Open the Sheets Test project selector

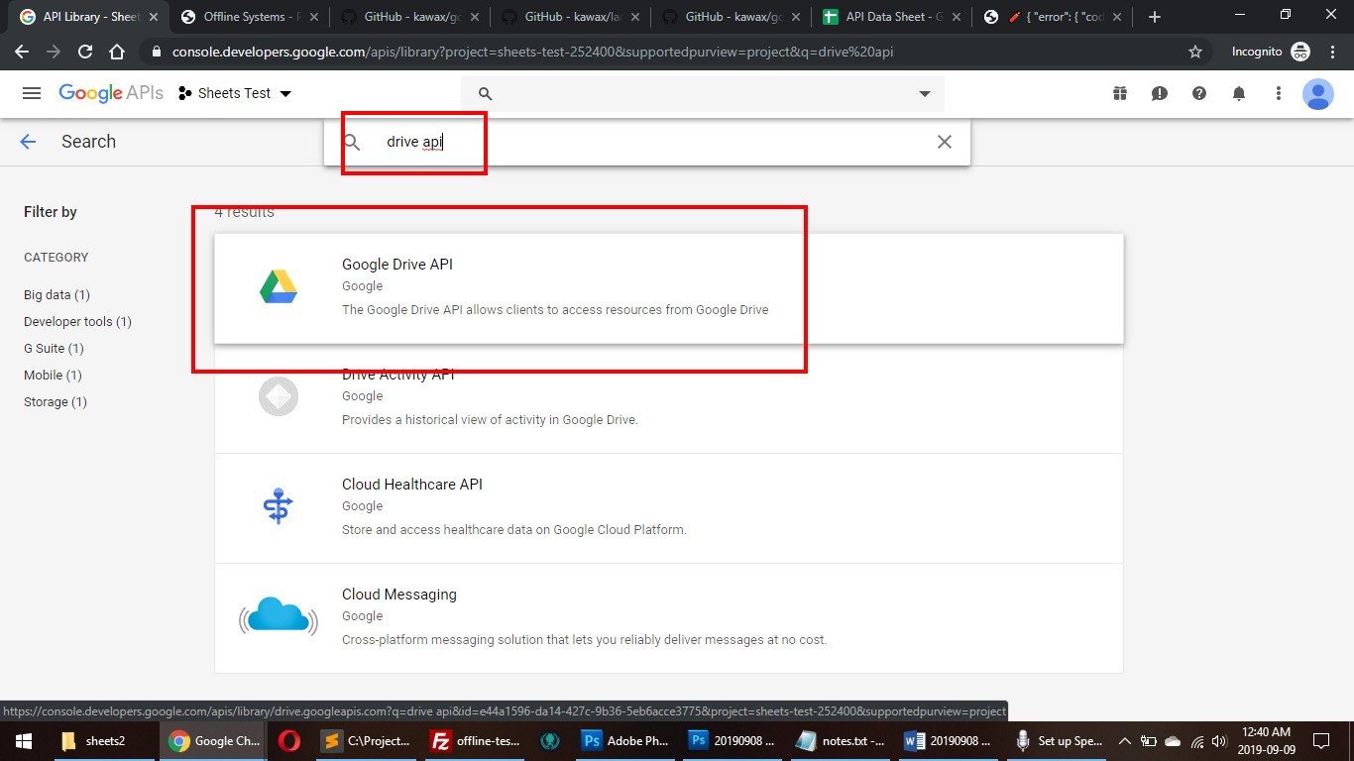click(235, 93)
